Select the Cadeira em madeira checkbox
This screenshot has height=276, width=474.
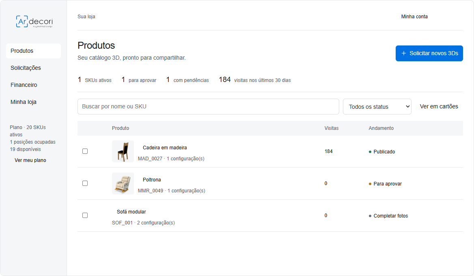tap(85, 151)
